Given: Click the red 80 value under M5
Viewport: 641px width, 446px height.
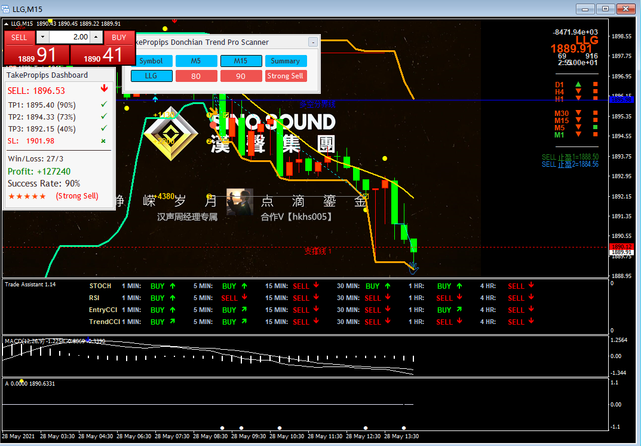Looking at the screenshot, I should coord(196,76).
